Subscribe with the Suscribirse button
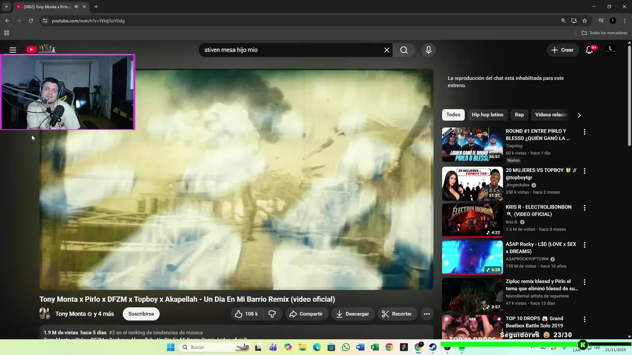632x355 pixels. click(x=141, y=314)
